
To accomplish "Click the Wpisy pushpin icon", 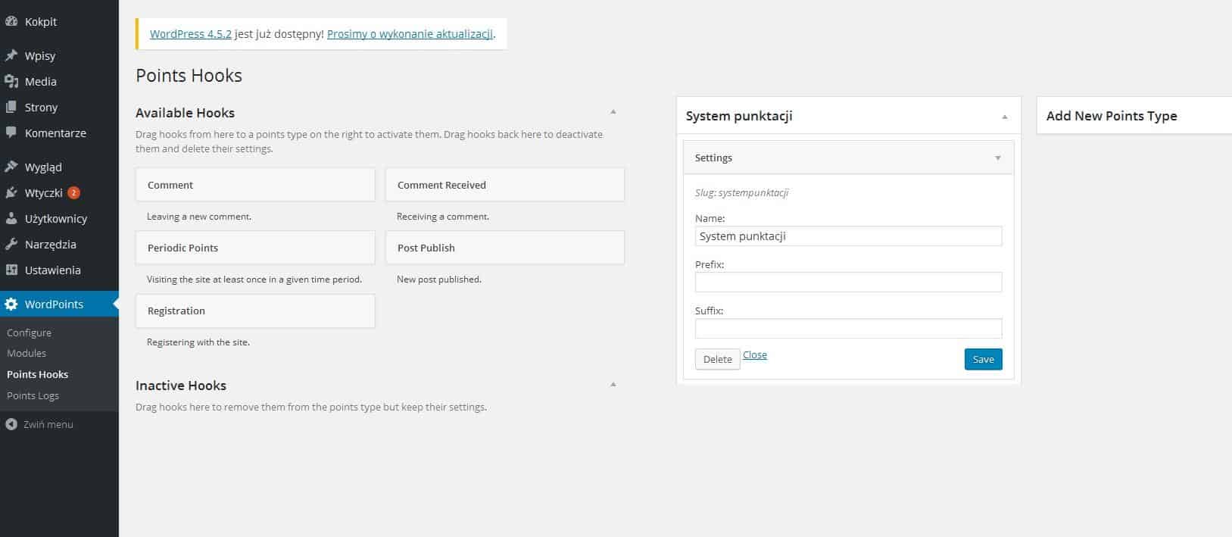I will 11,56.
